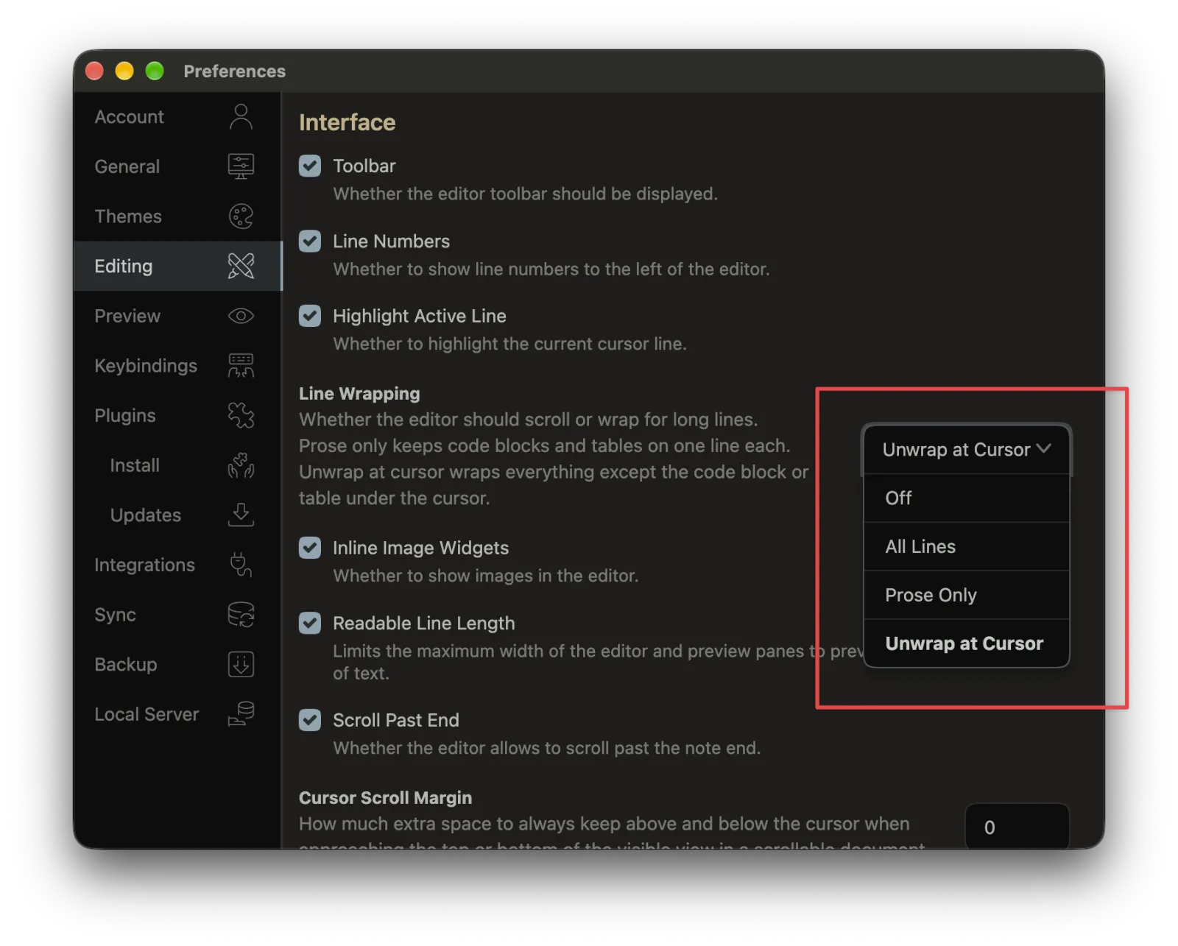Uncheck Line Numbers option
Viewport: 1178px width, 946px height.
click(x=310, y=241)
